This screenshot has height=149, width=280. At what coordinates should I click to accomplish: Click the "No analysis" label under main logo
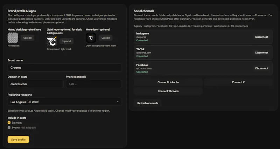pos(14,46)
